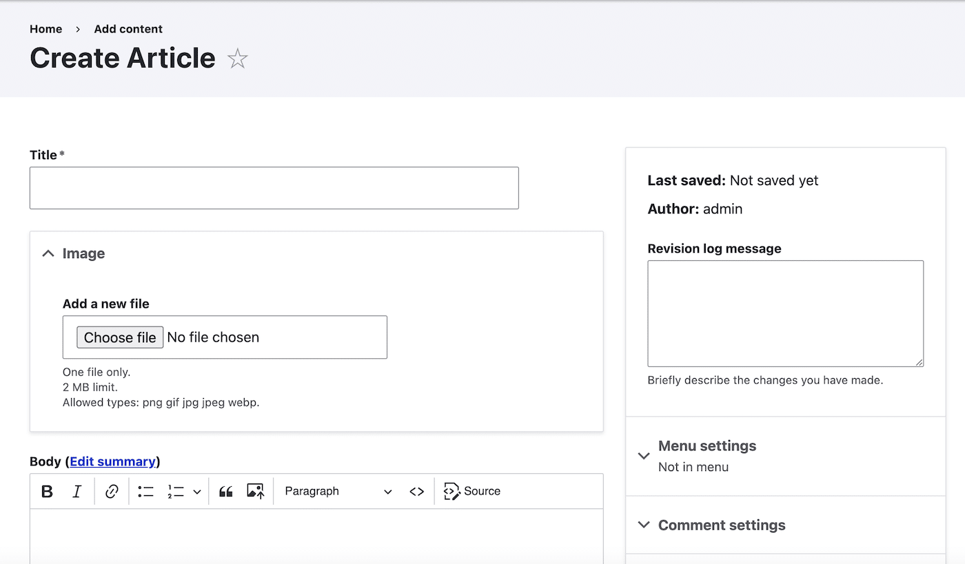This screenshot has width=965, height=564.
Task: Insert an image into the Body
Action: pos(255,491)
